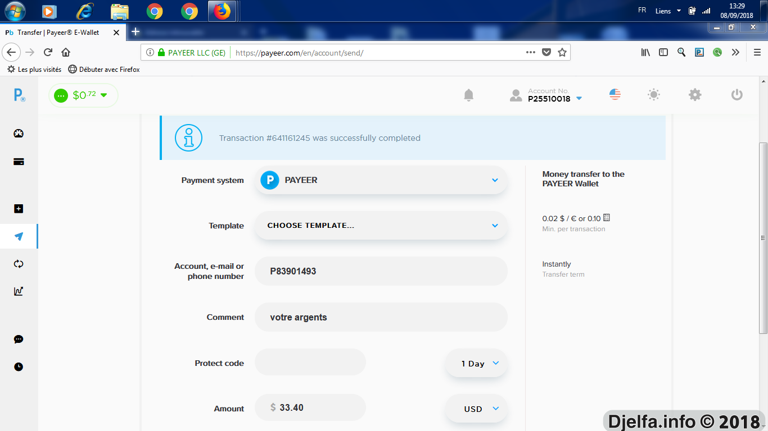Expand the Liens toolbar dropdown in the taskbar

pos(679,11)
